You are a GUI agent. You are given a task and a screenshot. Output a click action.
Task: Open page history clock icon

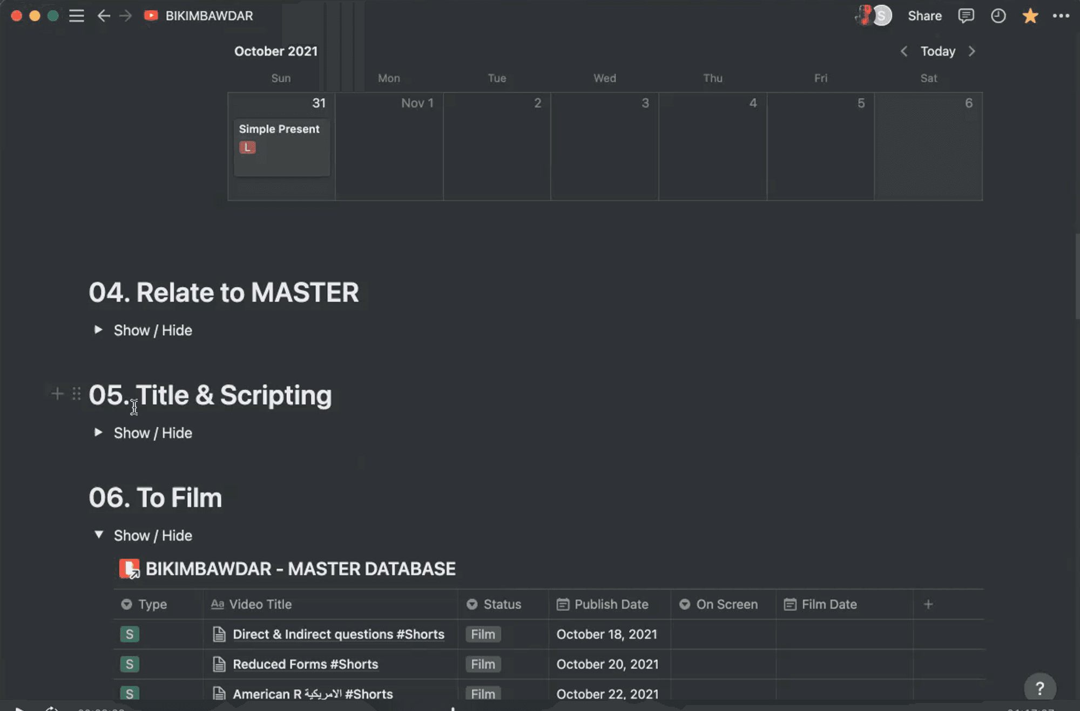[998, 16]
